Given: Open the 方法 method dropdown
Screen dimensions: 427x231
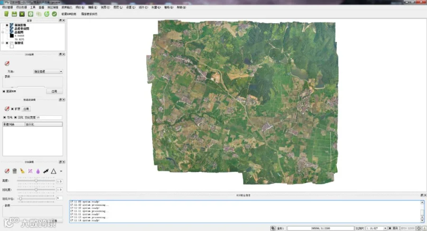Looking at the screenshot, I should tap(48, 71).
